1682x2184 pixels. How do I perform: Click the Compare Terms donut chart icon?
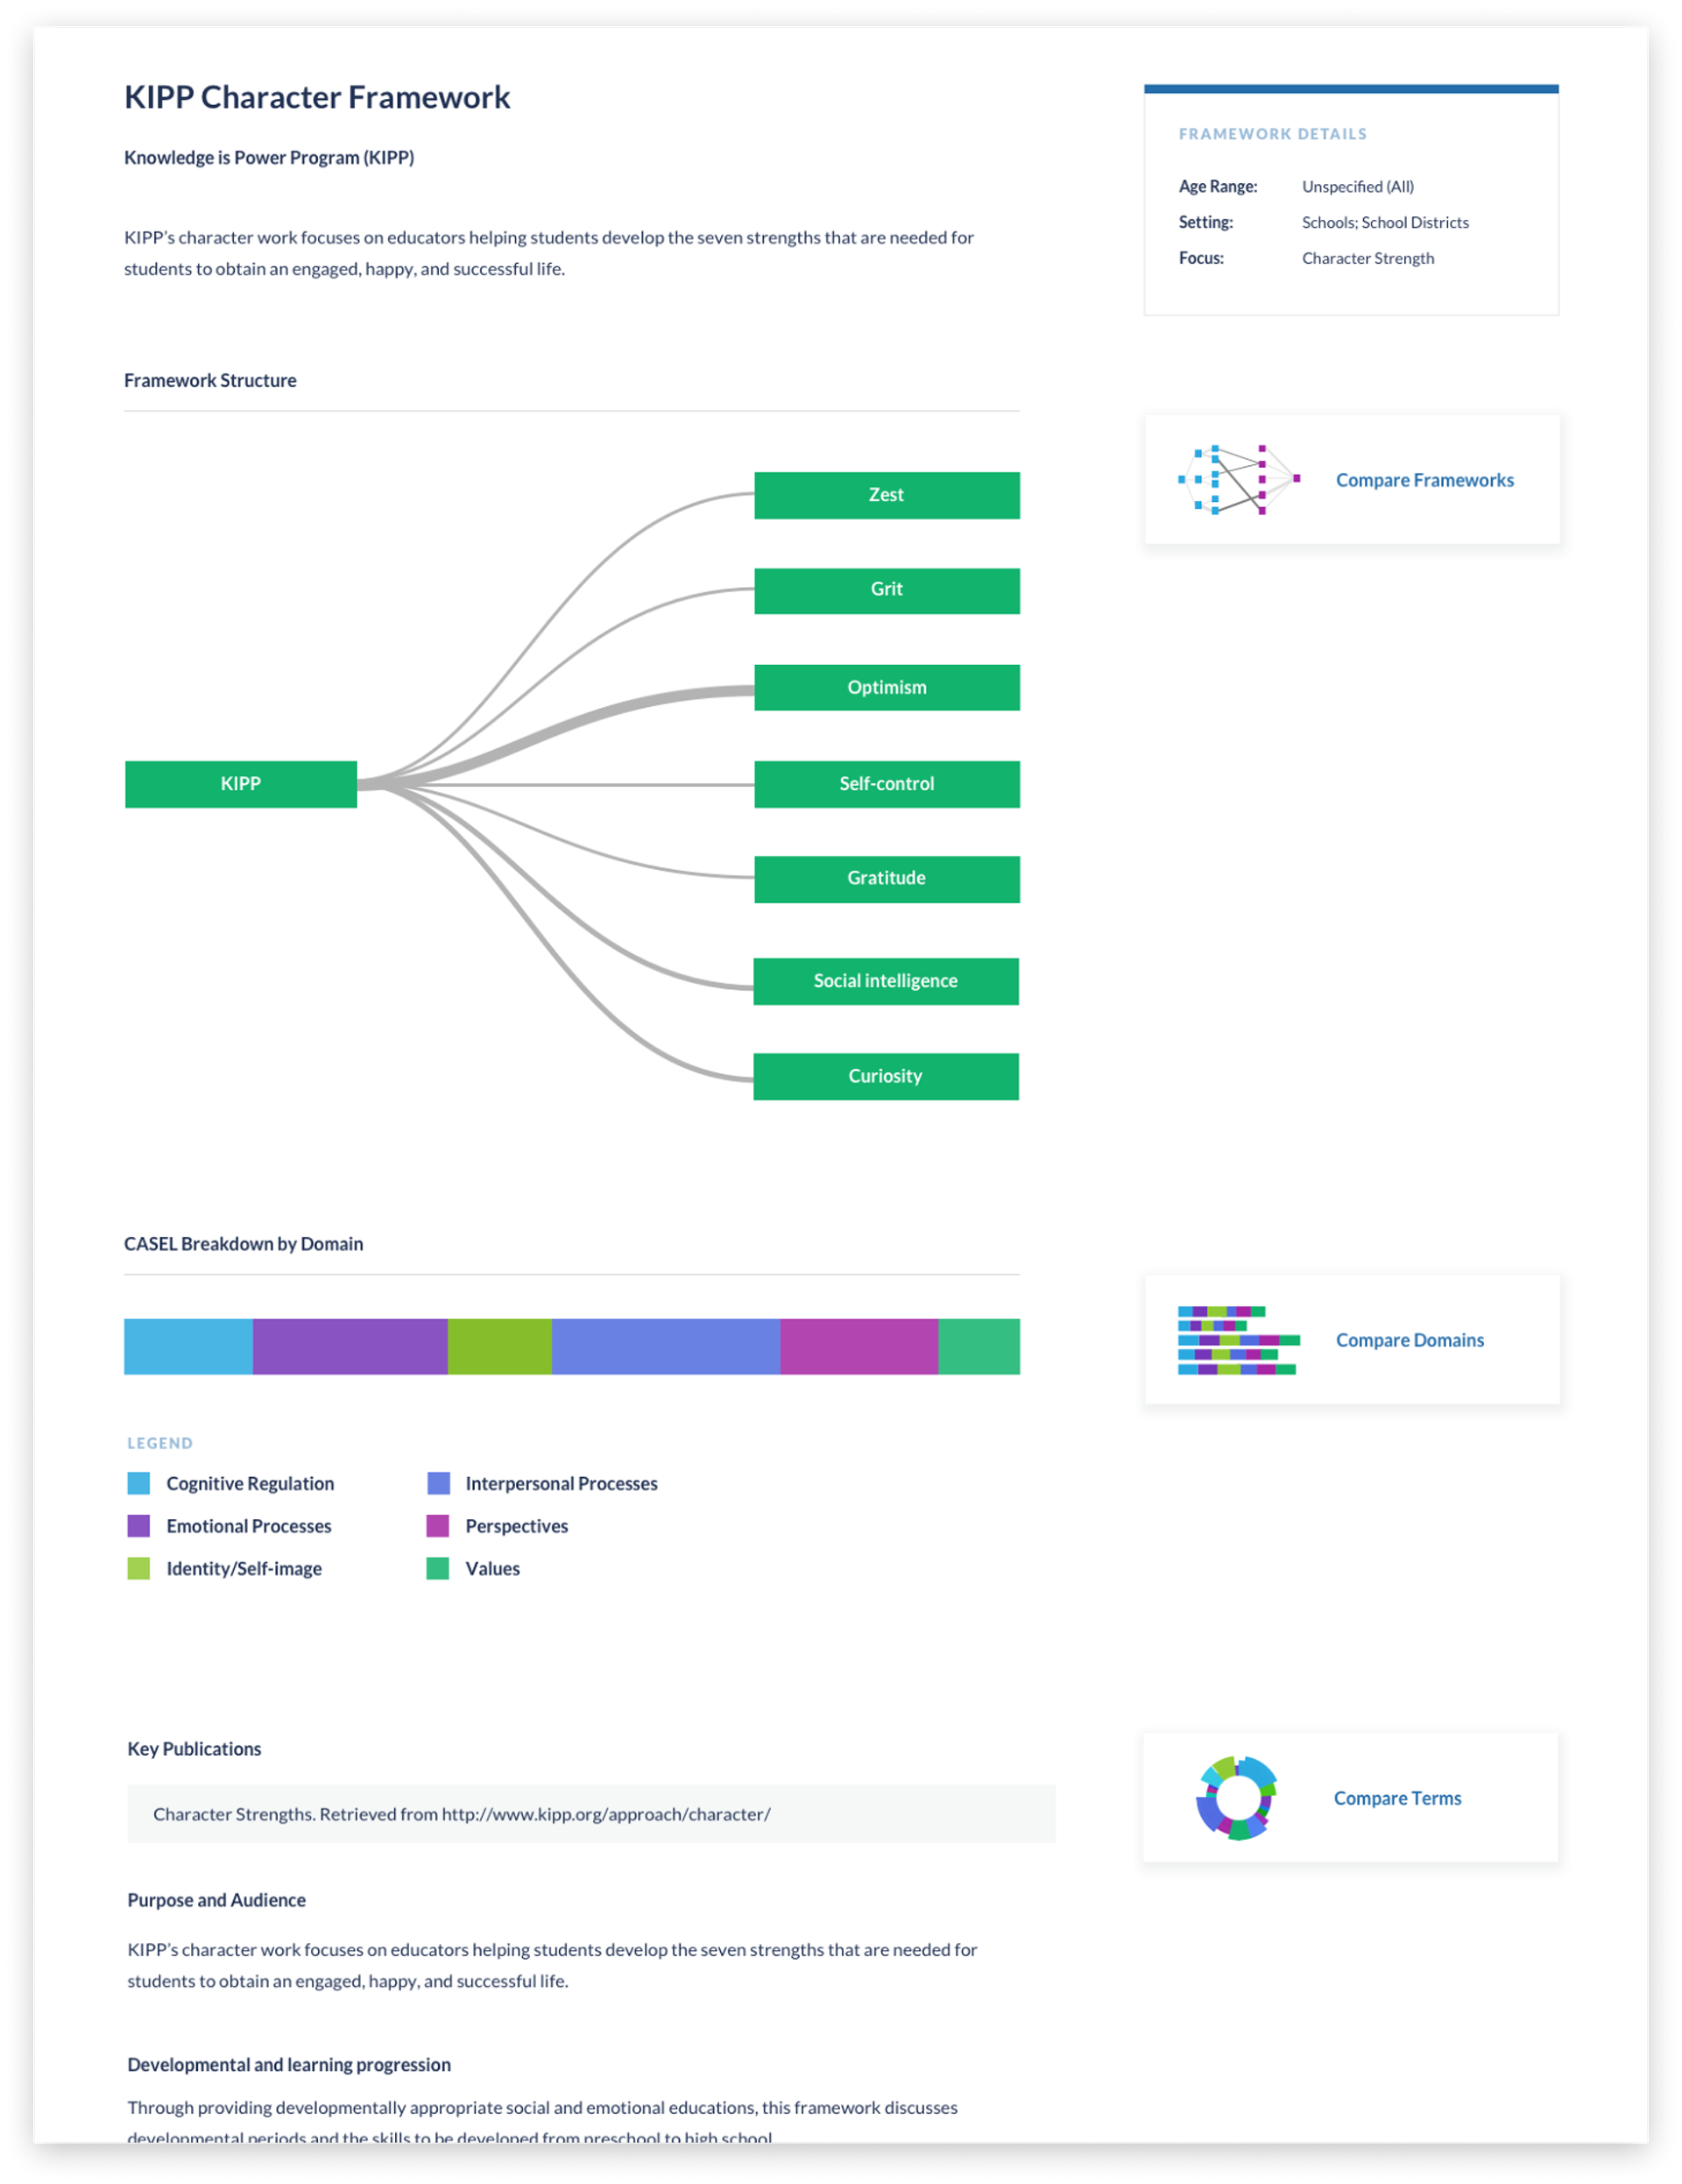click(1237, 1798)
